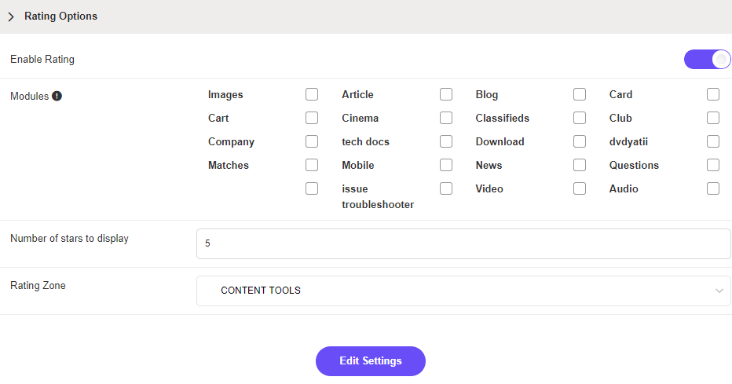
Task: Enable the Video module checkbox
Action: pos(580,188)
